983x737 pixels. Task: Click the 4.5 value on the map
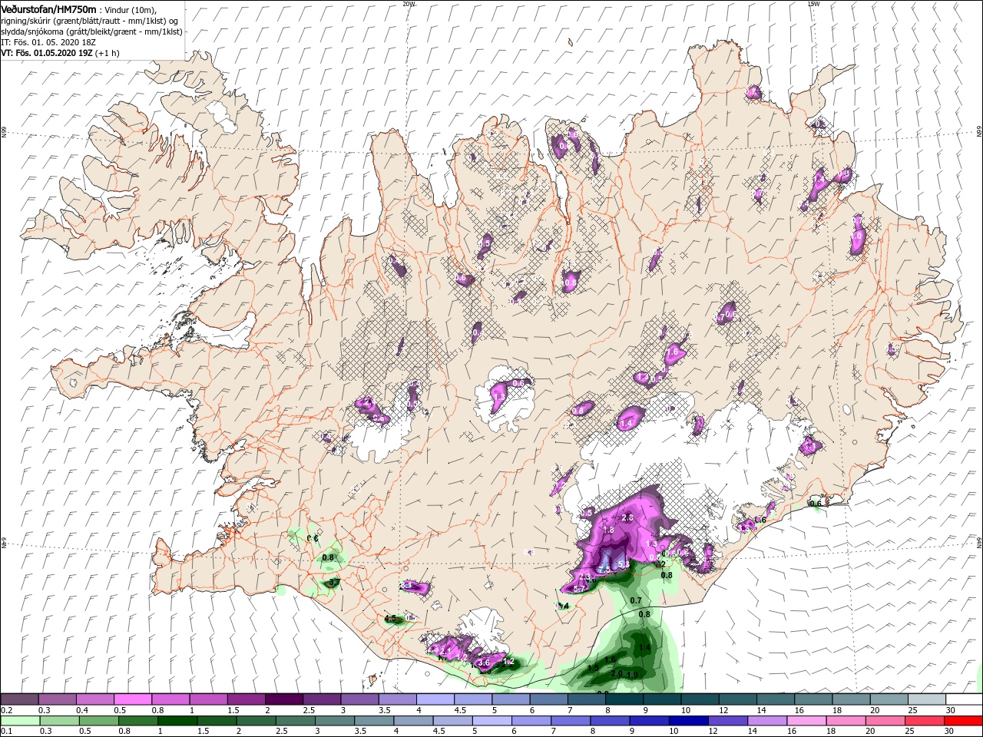(x=390, y=619)
